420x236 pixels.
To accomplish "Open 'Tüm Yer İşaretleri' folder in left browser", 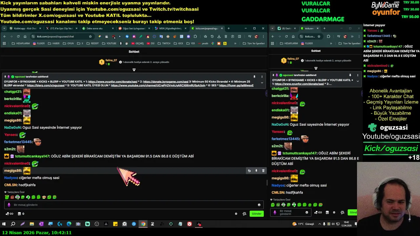I will (x=254, y=43).
